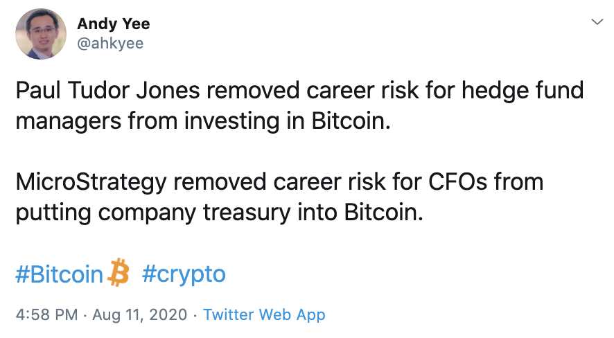Screen dimensions: 614x338
Task: Click the word MicroStrategy in the tweet
Action: click(91, 183)
